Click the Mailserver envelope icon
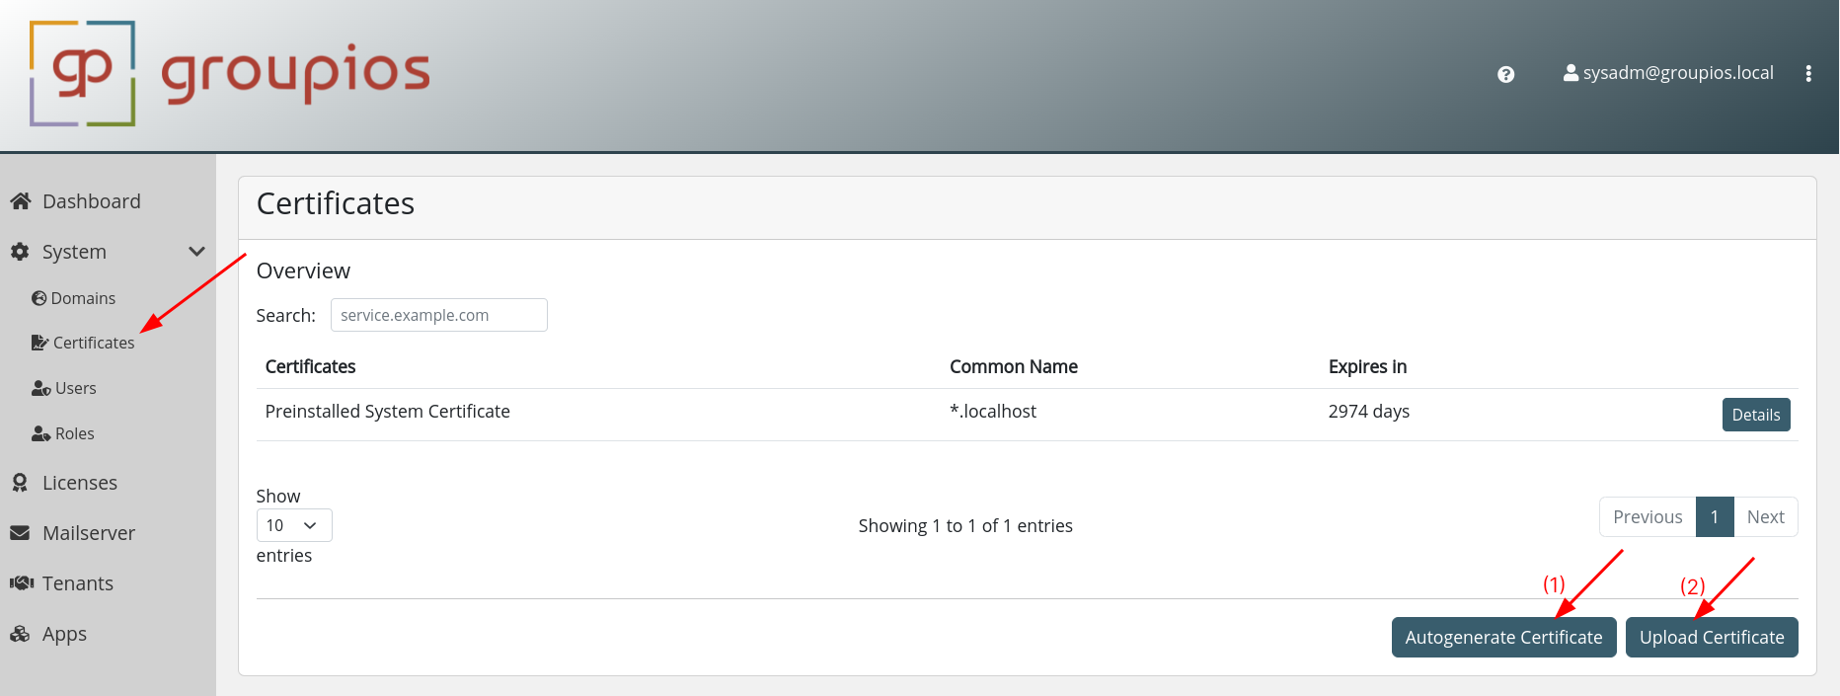Screen dimensions: 1840x696 [20, 533]
